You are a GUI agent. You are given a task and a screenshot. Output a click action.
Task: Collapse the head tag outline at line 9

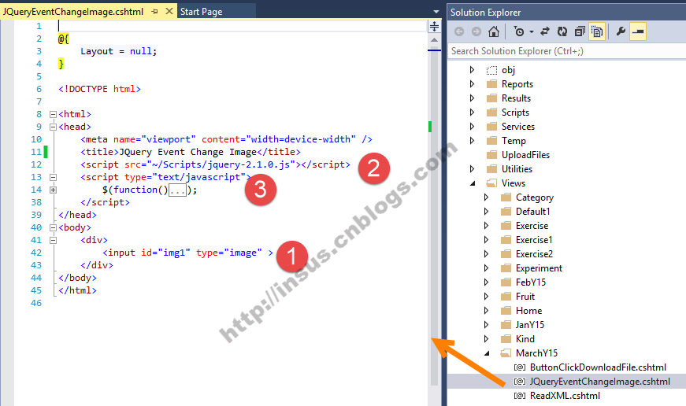[53, 127]
